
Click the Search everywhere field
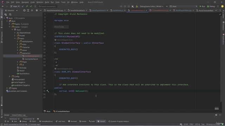click(x=47, y=6)
